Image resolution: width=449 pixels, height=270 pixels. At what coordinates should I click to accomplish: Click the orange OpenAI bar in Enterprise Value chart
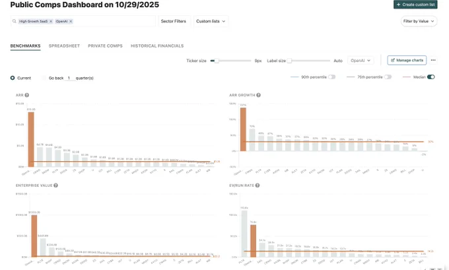point(34,236)
